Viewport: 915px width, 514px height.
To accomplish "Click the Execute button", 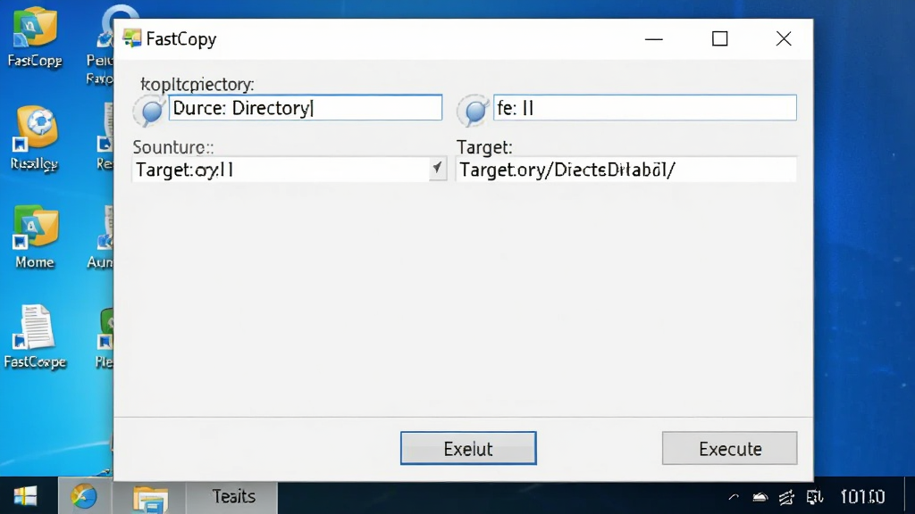I will point(729,448).
